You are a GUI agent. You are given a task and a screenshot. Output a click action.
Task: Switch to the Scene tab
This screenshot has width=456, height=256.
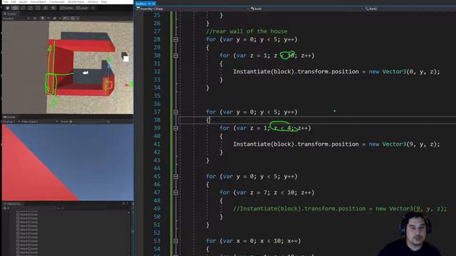coord(10,14)
